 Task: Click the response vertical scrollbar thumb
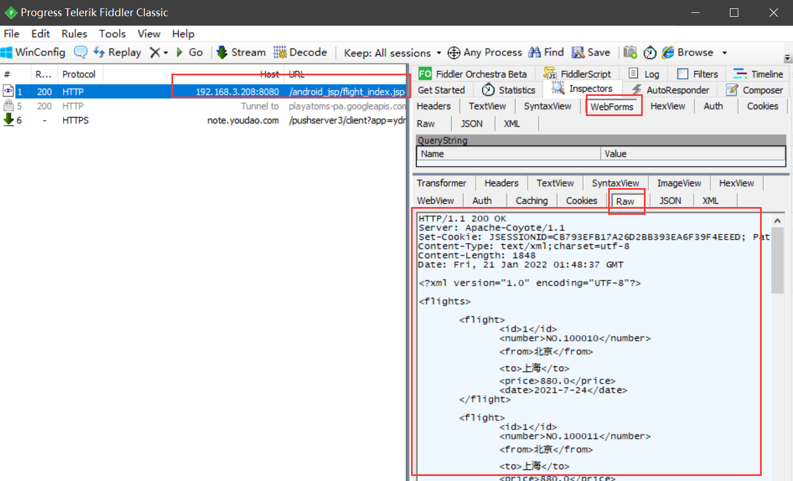click(x=777, y=261)
